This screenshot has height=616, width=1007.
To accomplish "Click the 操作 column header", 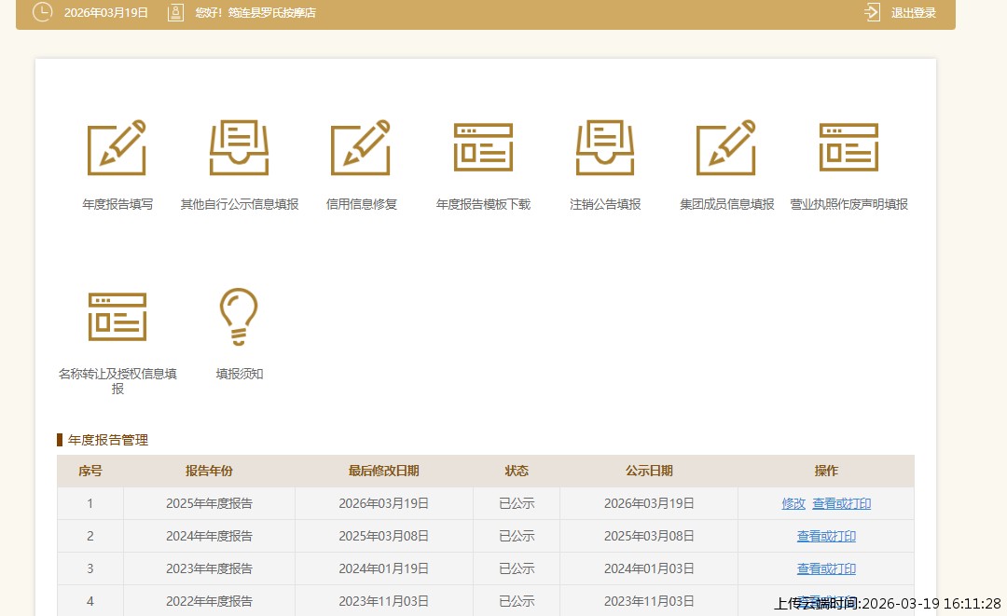I will pos(826,471).
